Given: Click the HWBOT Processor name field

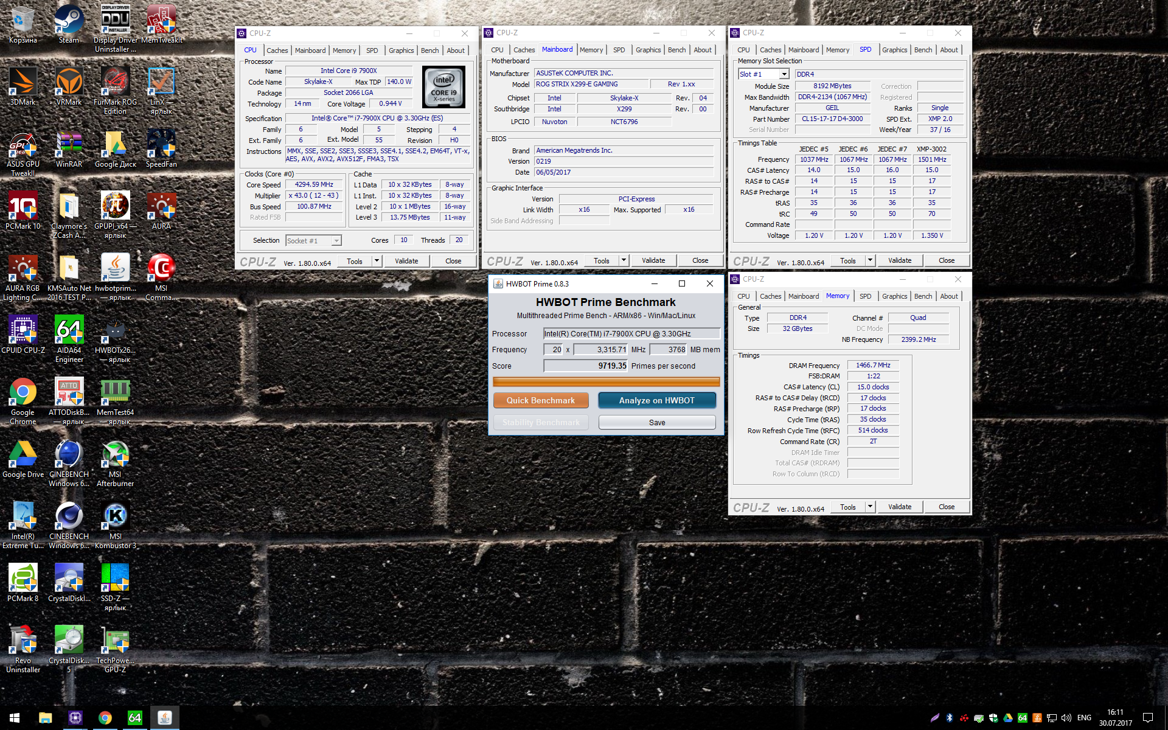Looking at the screenshot, I should click(631, 333).
